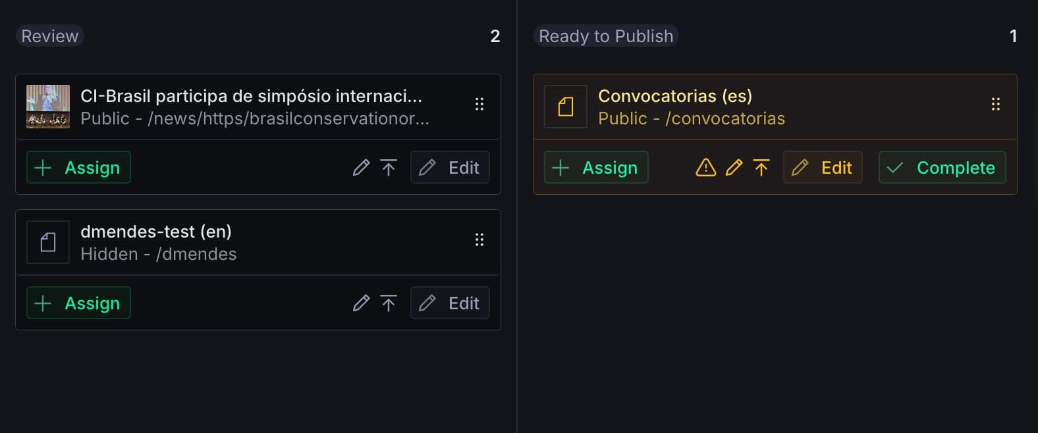Click Assign on the CI-Brasil card

[78, 168]
